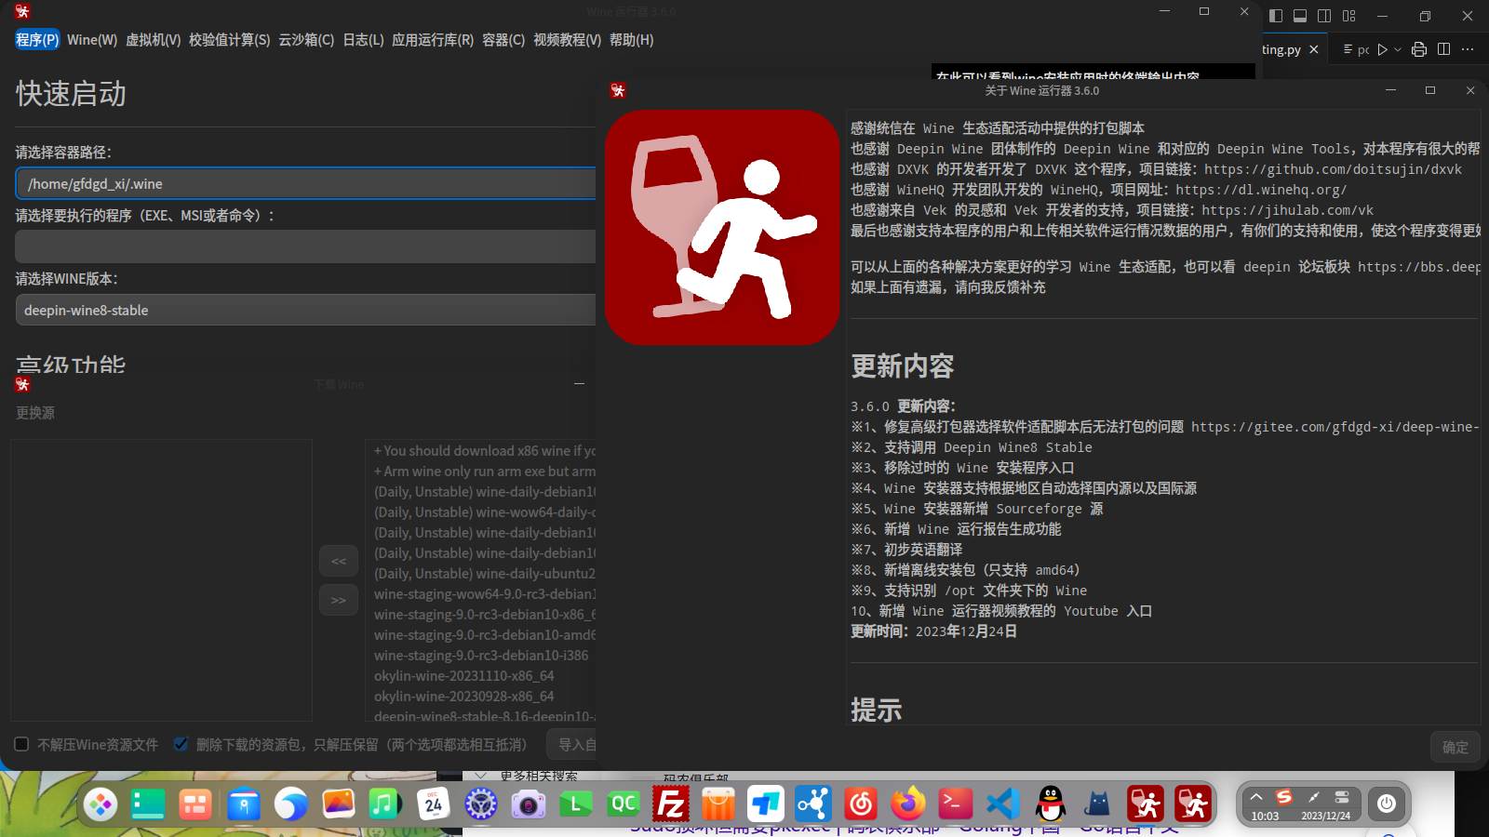Uncheck the 删除下载的资源包 checkbox
Image resolution: width=1489 pixels, height=837 pixels.
pyautogui.click(x=181, y=744)
